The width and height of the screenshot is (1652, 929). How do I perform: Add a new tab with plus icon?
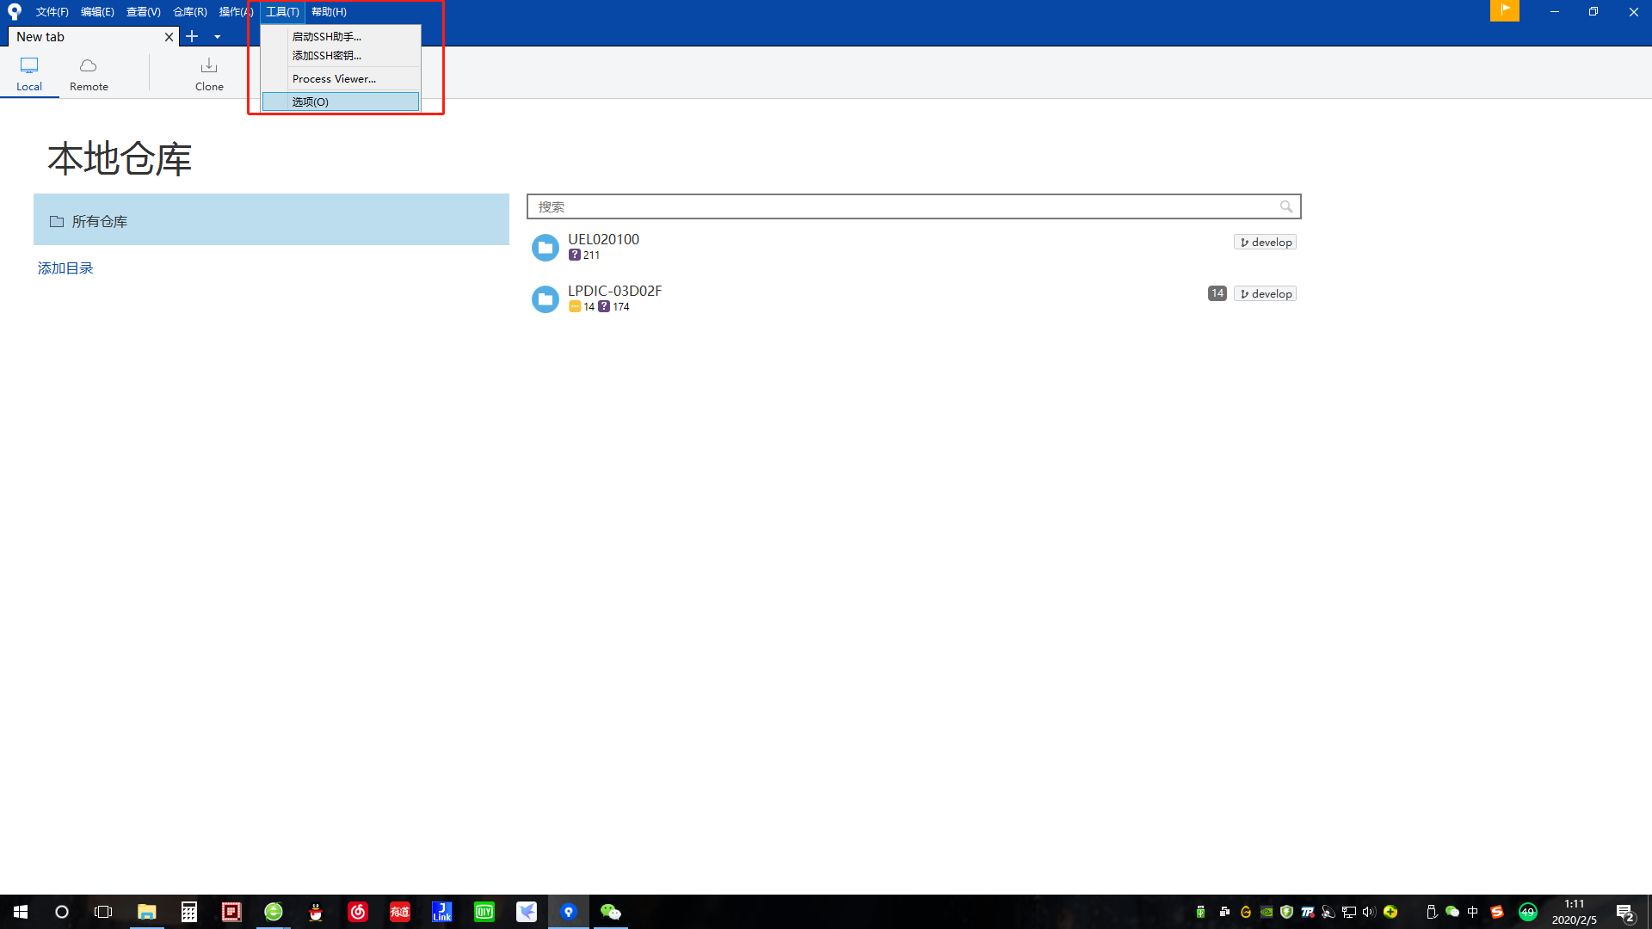coord(192,36)
